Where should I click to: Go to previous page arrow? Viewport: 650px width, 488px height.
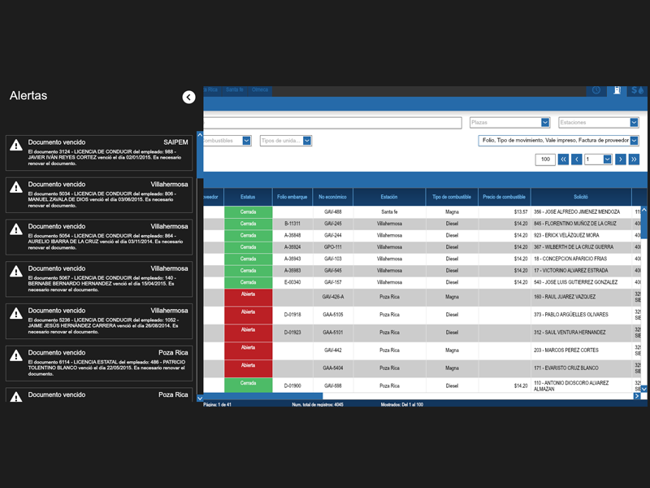(577, 159)
